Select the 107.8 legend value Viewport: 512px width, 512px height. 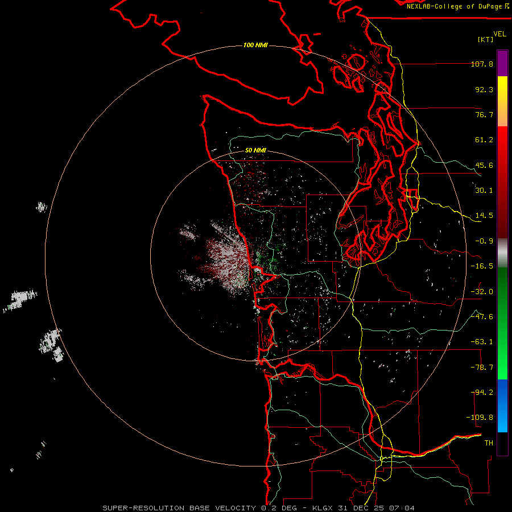(x=482, y=64)
